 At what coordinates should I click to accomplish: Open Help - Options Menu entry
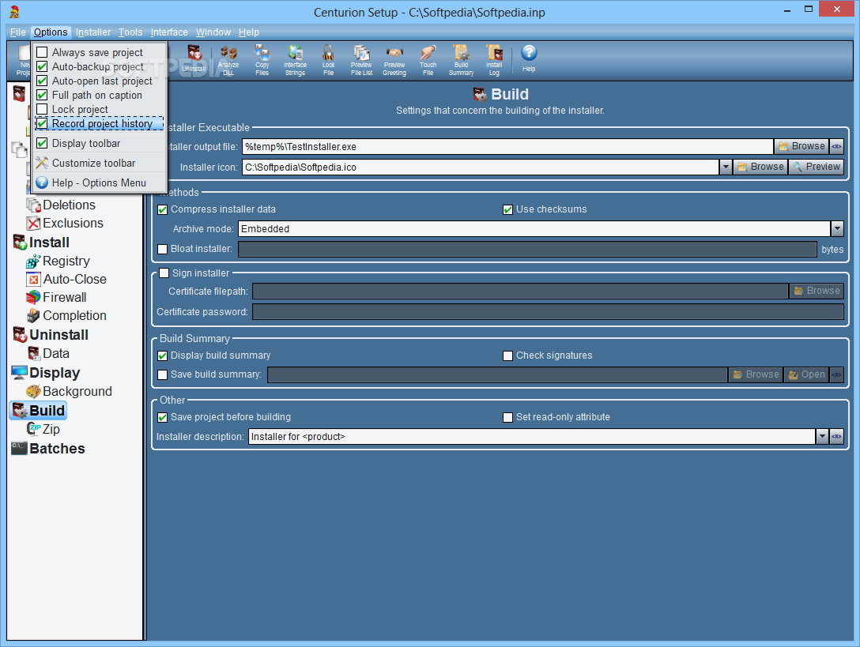(99, 182)
